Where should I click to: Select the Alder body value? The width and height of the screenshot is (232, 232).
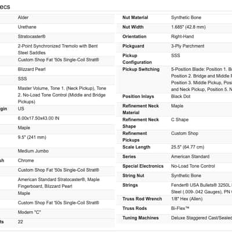[x=23, y=17]
